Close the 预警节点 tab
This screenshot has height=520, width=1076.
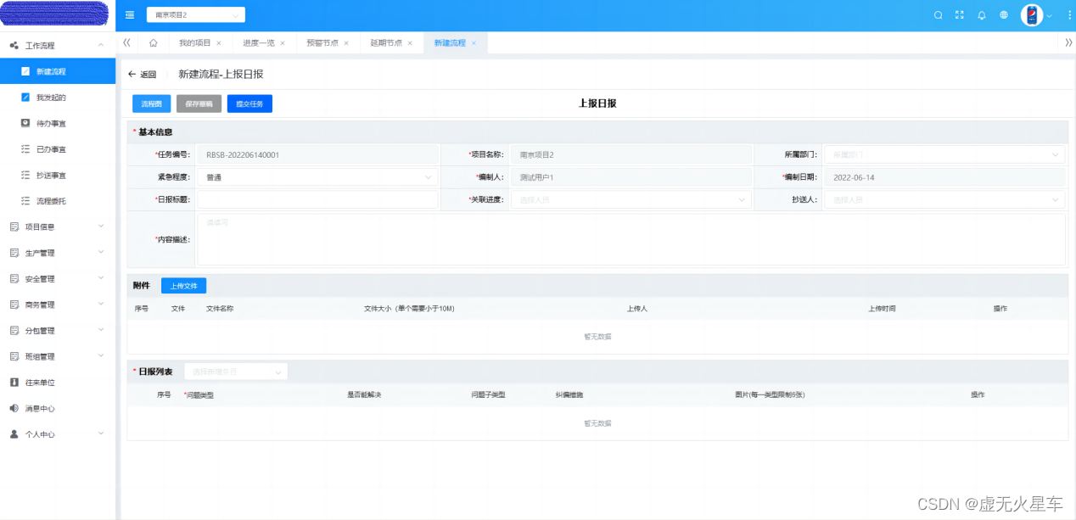point(346,43)
